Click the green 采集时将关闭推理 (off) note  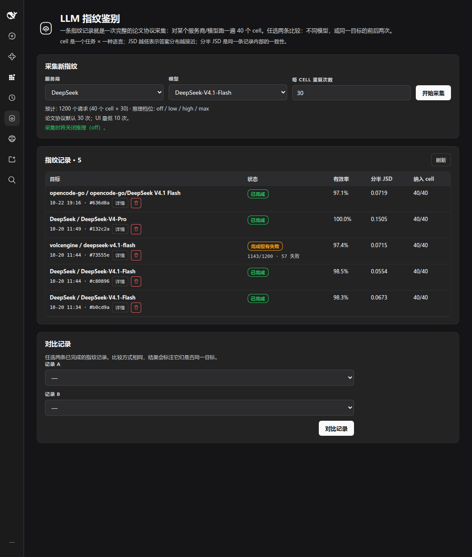click(75, 128)
